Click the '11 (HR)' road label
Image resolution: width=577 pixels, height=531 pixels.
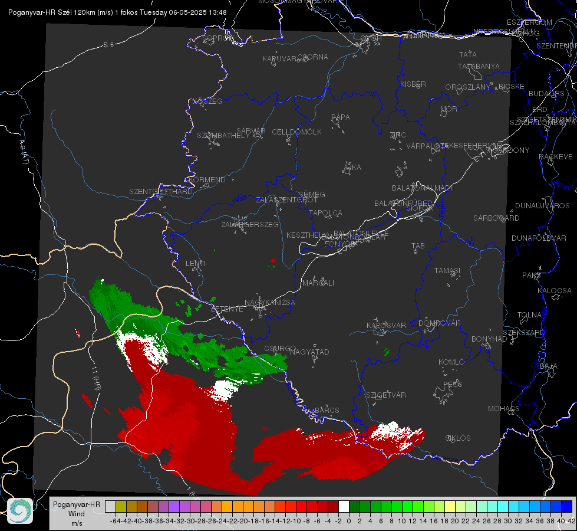pyautogui.click(x=95, y=378)
